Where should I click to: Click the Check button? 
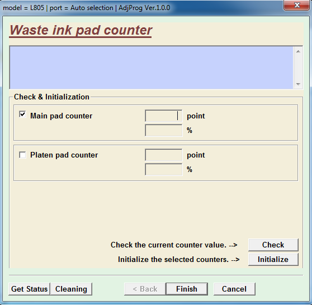coord(273,245)
